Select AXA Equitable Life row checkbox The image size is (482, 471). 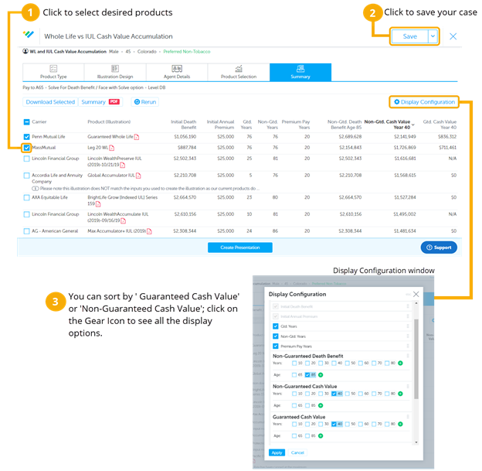[27, 198]
